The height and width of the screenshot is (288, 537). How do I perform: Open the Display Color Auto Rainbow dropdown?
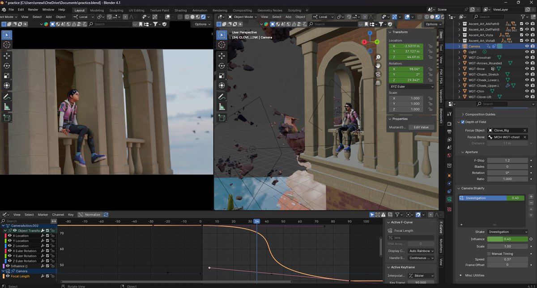[421, 251]
